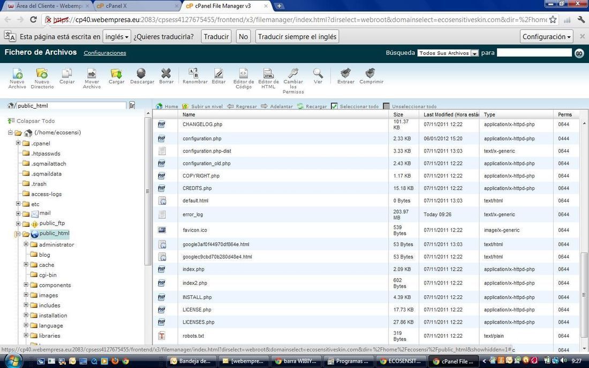Image resolution: width=589 pixels, height=368 pixels.
Task: Launch the Editor de HTML
Action: (x=268, y=78)
